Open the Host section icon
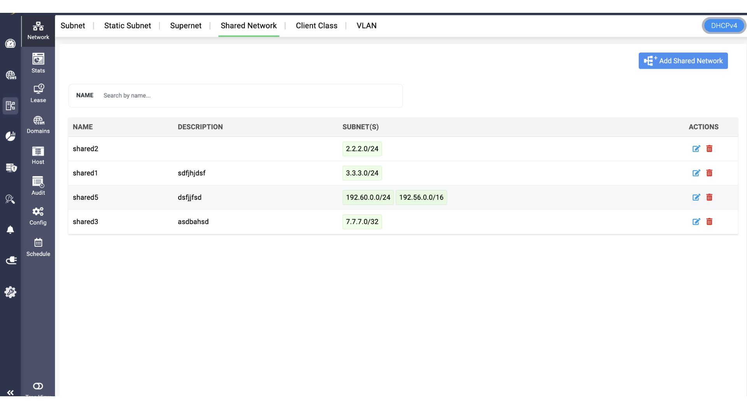Image resolution: width=747 pixels, height=420 pixels. [x=38, y=155]
